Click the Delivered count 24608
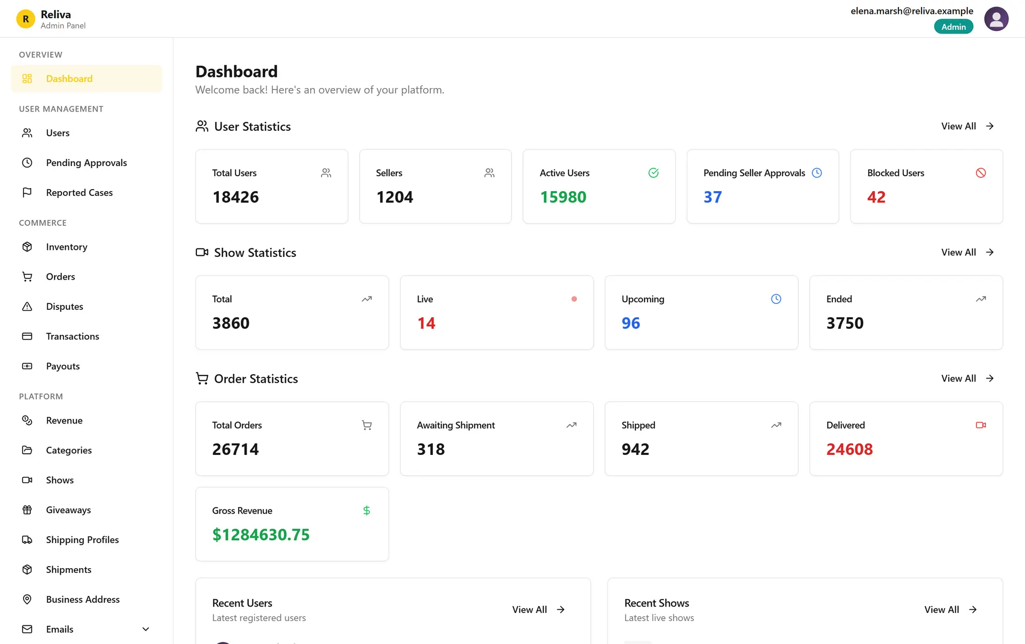 pos(849,449)
